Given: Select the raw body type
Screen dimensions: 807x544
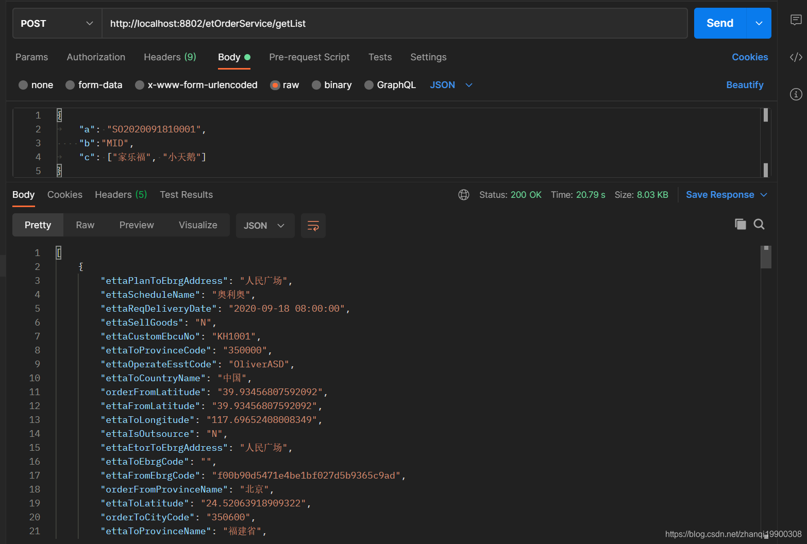Looking at the screenshot, I should 284,85.
